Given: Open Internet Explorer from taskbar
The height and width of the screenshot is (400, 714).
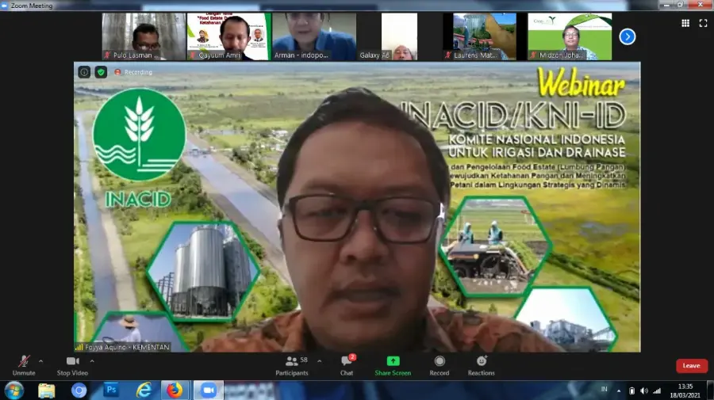Looking at the screenshot, I should point(144,390).
